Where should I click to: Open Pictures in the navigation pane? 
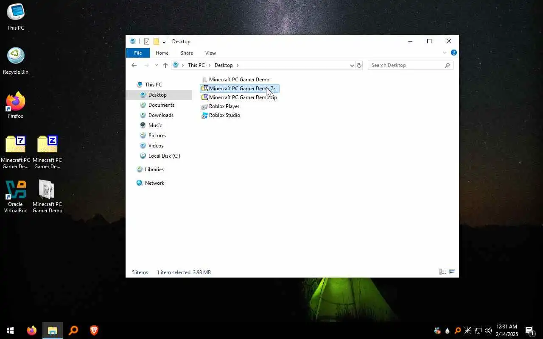click(153, 136)
